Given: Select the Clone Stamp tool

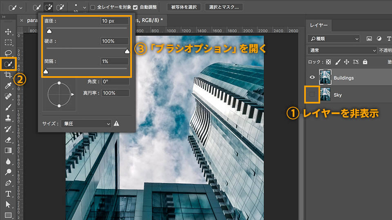Looking at the screenshot, I should (8, 118).
